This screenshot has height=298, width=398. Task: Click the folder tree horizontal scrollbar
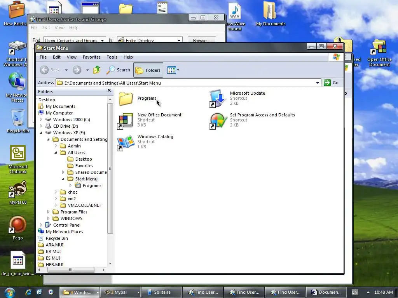71,270
